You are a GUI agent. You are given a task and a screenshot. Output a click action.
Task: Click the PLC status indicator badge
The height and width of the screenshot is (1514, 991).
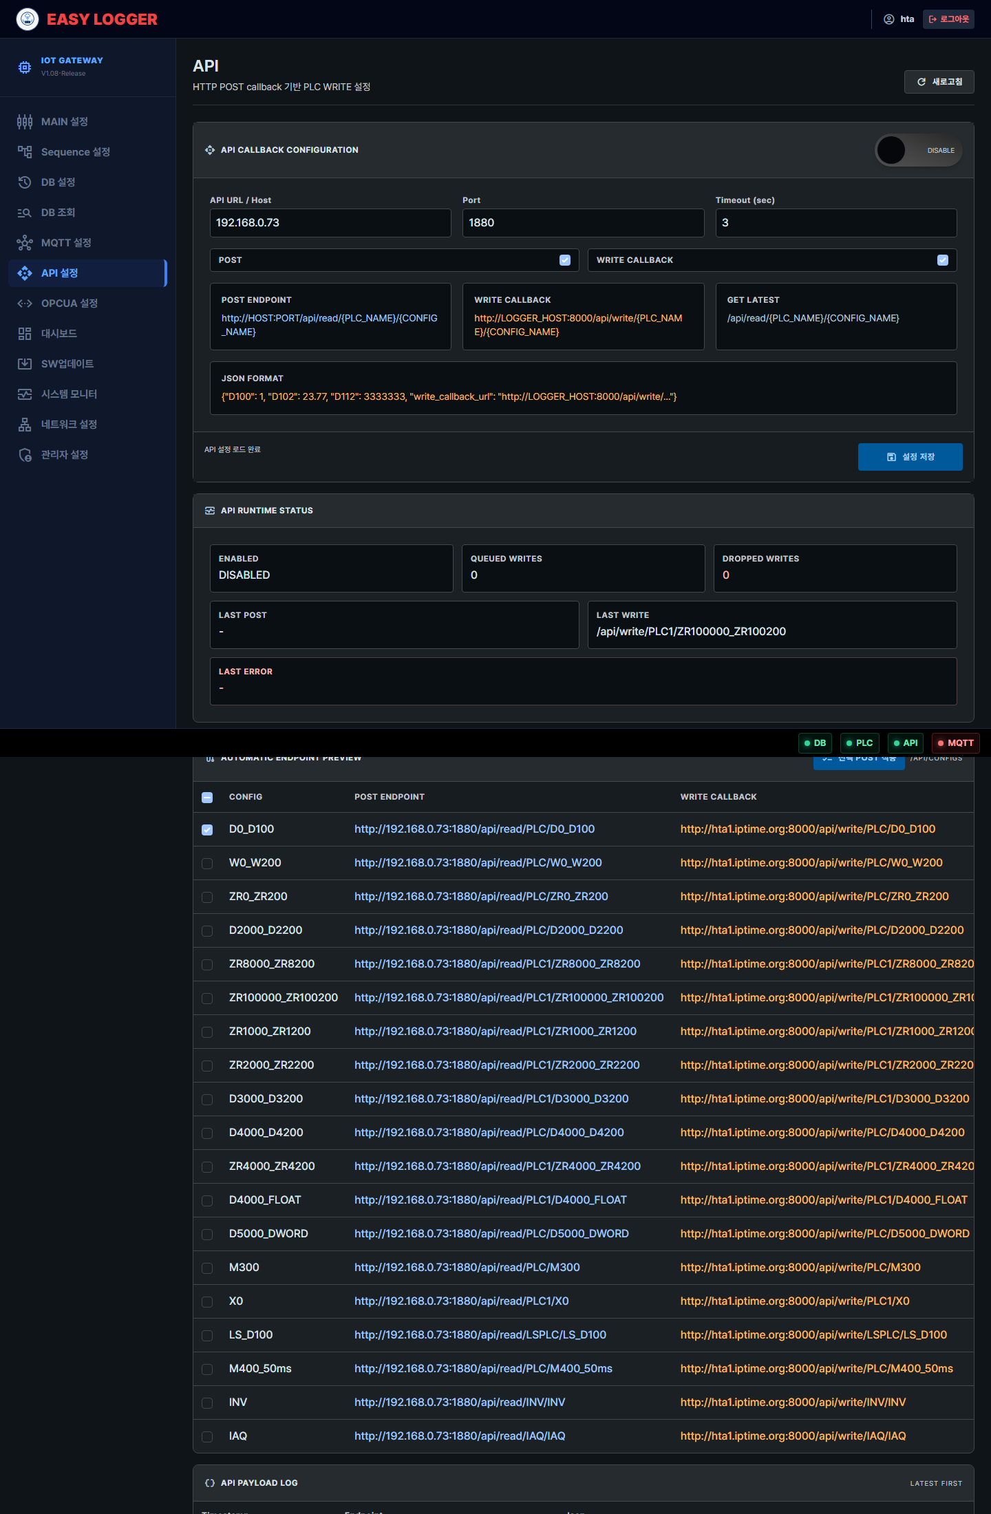click(x=860, y=743)
